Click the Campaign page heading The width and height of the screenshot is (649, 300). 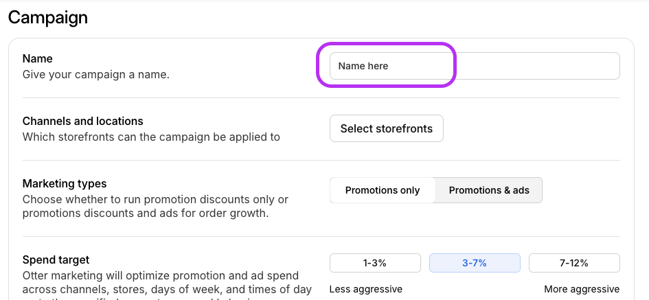48,17
